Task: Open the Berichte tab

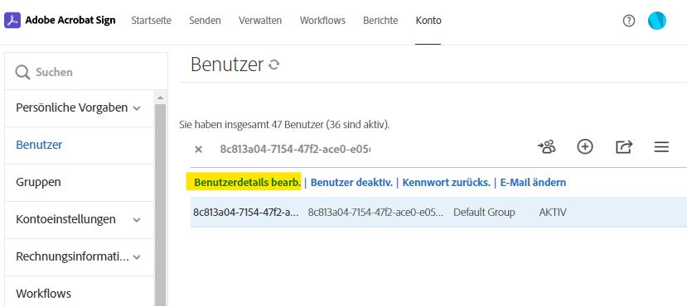Action: pos(380,21)
